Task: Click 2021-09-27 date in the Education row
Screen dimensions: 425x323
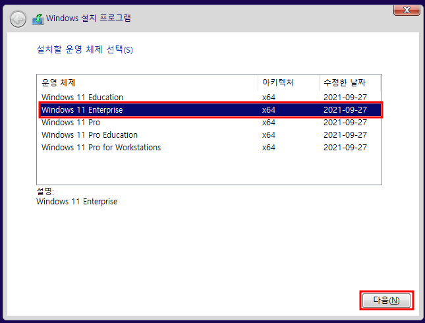Action: (345, 97)
